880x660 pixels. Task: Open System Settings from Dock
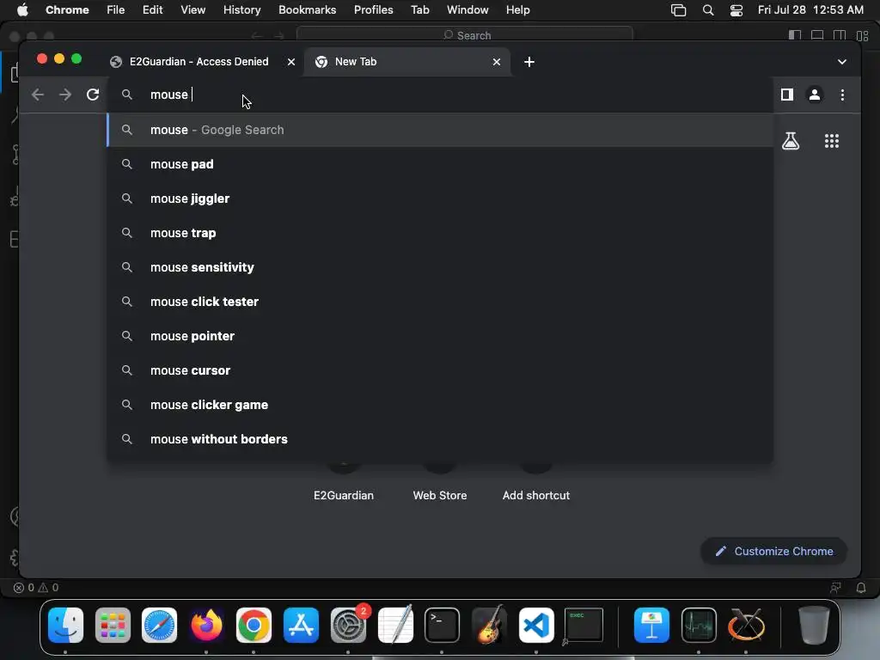pyautogui.click(x=349, y=626)
